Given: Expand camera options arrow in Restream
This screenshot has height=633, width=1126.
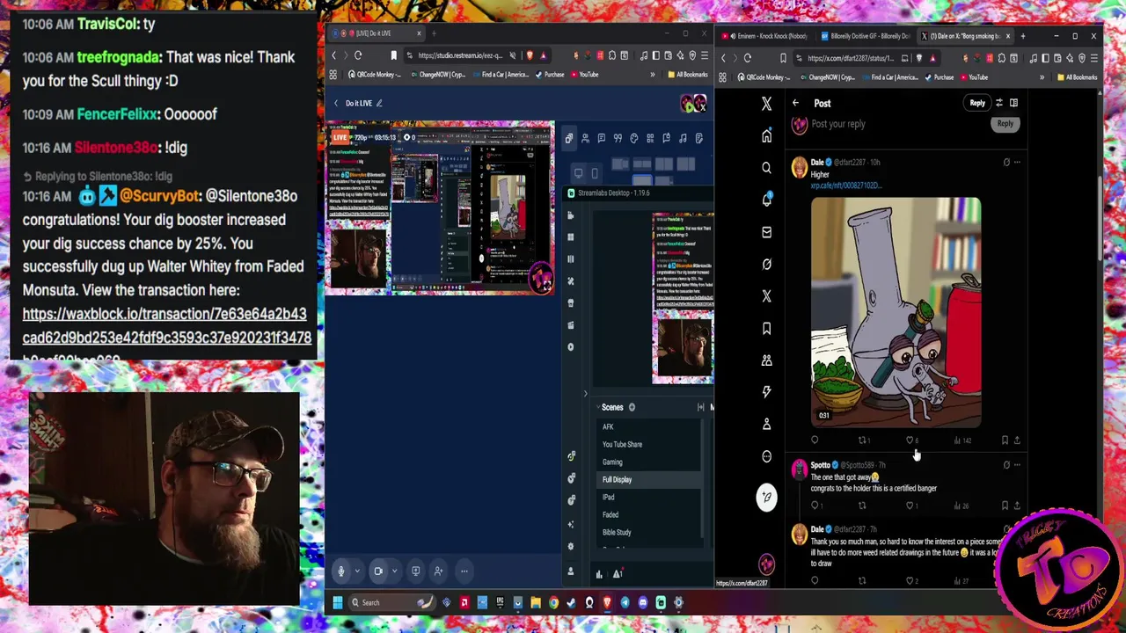Looking at the screenshot, I should click(x=393, y=571).
